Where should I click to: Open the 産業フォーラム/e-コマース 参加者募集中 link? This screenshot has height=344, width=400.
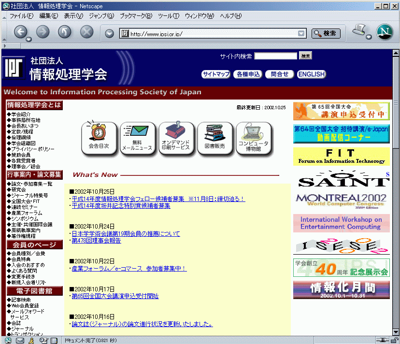(x=129, y=269)
